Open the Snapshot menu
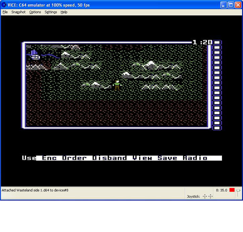Viewport: 243px width, 232px height. click(x=18, y=12)
